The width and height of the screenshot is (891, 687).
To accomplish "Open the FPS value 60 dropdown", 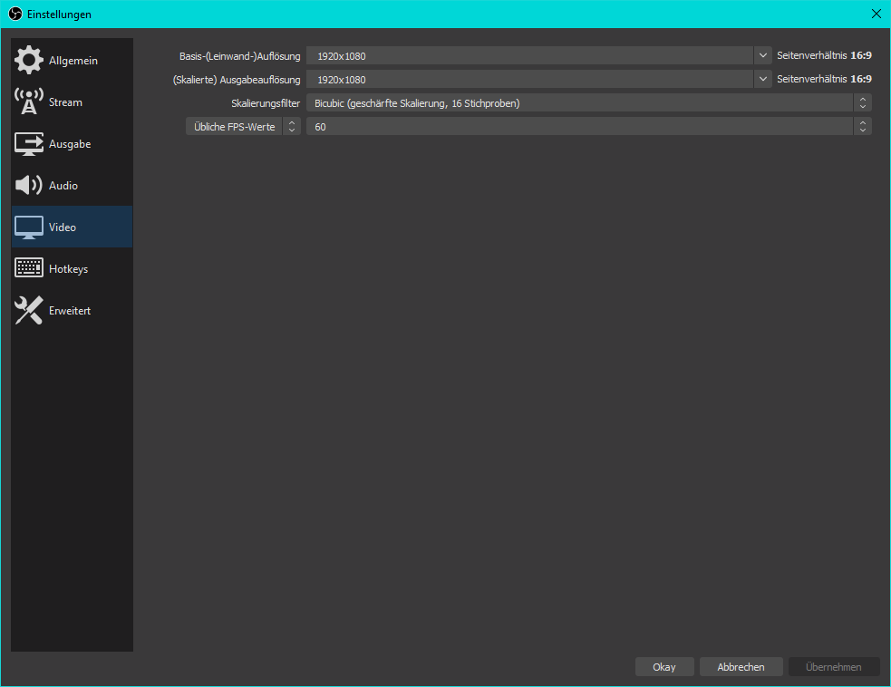I will point(588,126).
